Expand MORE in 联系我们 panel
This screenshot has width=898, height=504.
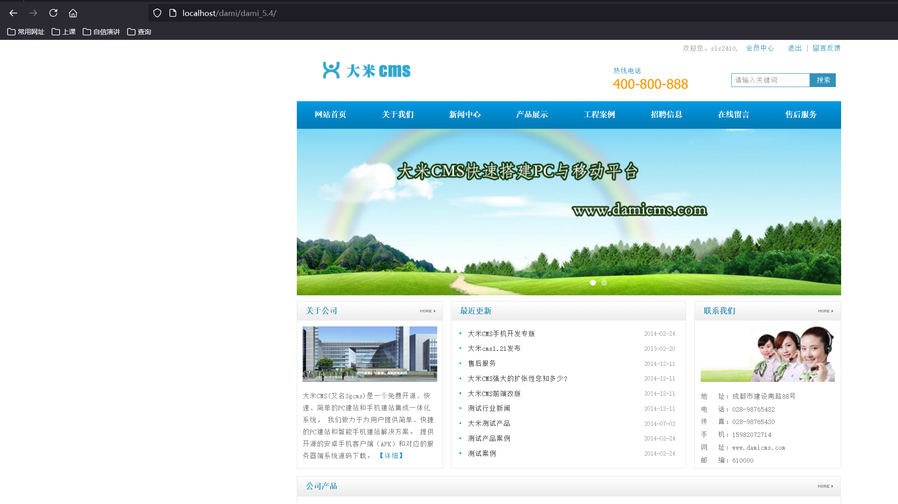pos(826,311)
